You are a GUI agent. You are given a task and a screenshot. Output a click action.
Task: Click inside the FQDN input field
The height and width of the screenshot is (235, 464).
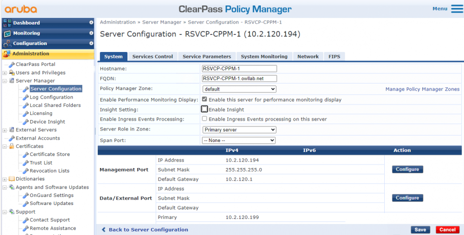[239, 78]
